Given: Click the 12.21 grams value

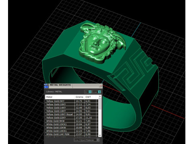Looking at the screenshot, I should (79, 121).
